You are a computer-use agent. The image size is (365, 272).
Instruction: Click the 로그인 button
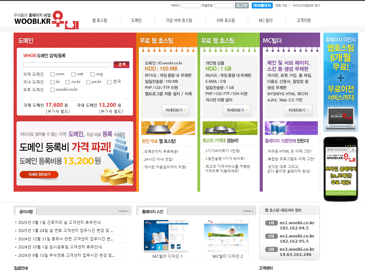click(242, 5)
